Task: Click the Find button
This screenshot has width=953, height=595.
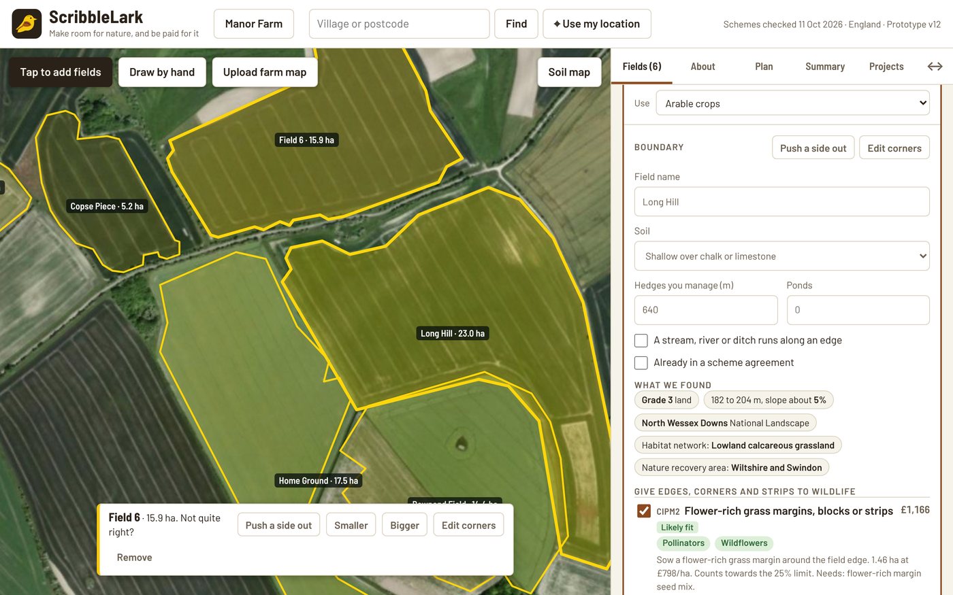Action: pyautogui.click(x=516, y=24)
